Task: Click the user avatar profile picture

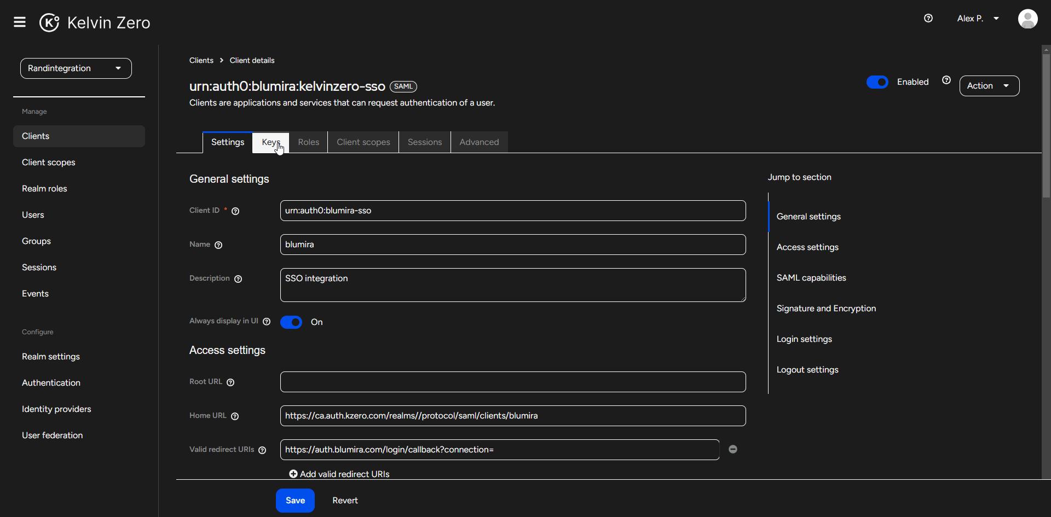Action: pyautogui.click(x=1027, y=19)
